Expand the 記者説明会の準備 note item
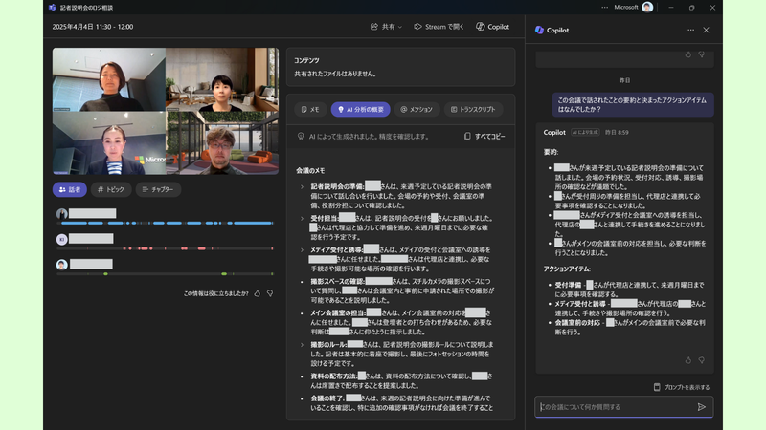 click(x=302, y=186)
